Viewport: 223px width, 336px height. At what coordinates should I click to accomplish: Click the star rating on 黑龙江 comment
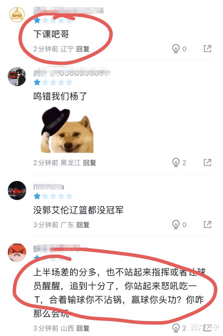[53, 82]
